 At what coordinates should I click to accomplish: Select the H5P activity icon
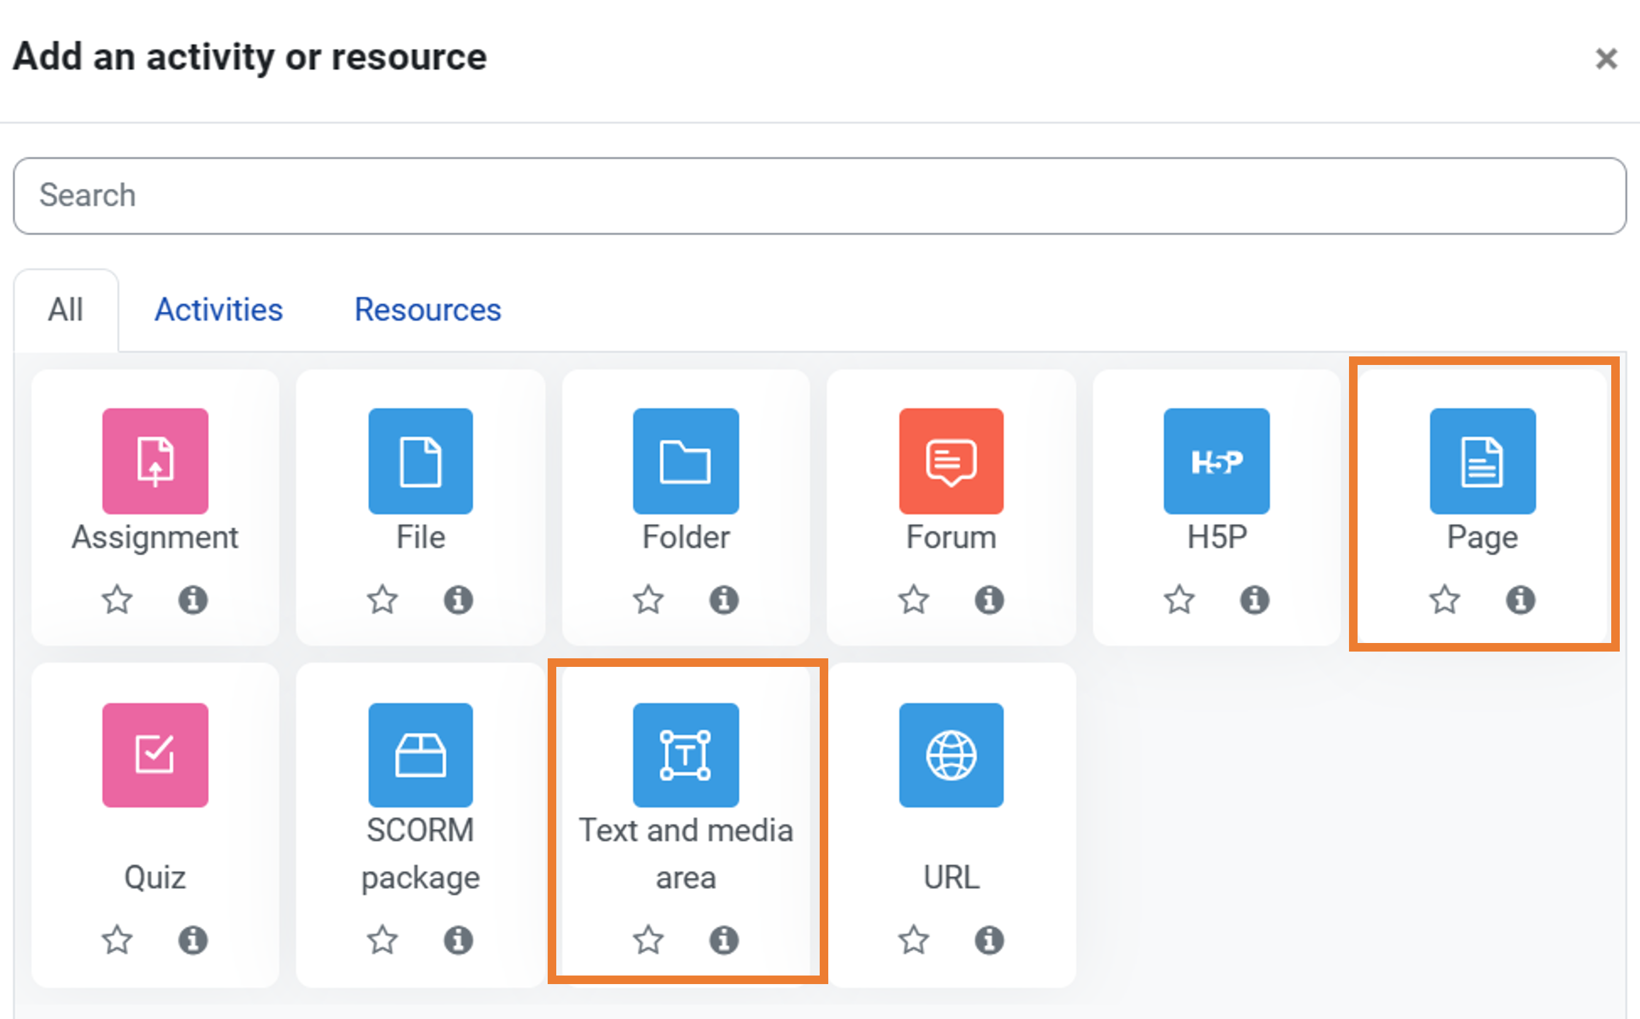point(1216,461)
